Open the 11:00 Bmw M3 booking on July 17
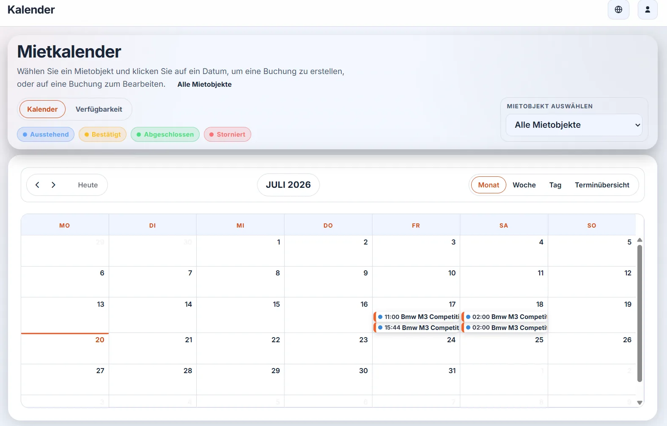 (x=417, y=317)
